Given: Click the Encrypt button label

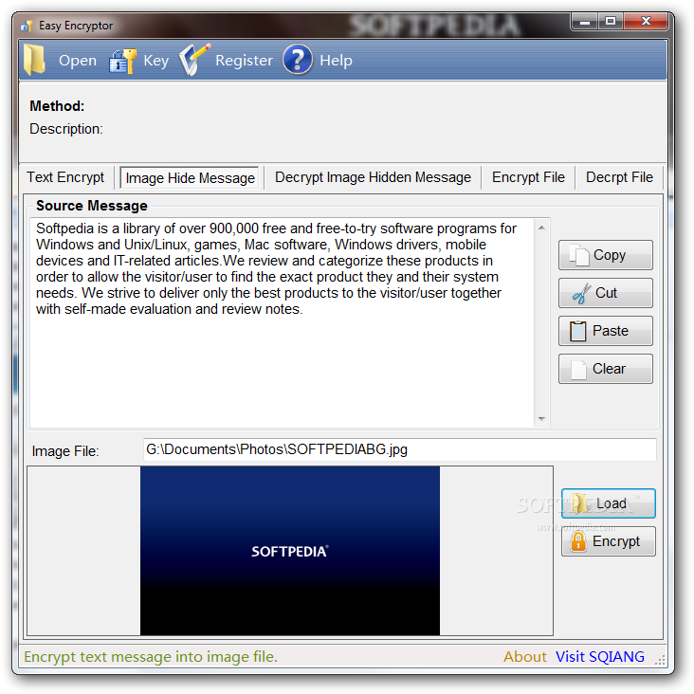Looking at the screenshot, I should [616, 541].
